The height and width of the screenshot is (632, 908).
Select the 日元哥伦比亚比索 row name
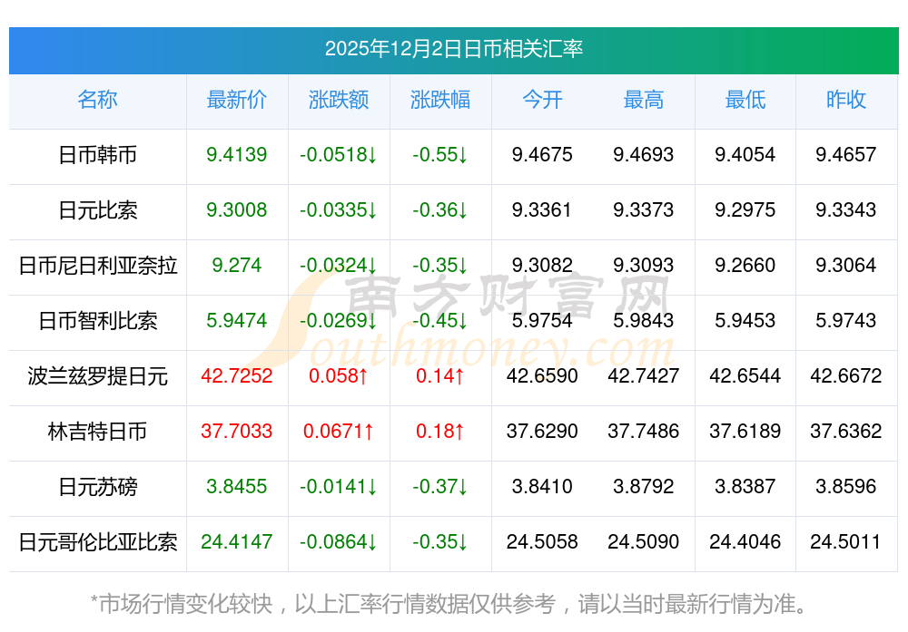tap(98, 542)
